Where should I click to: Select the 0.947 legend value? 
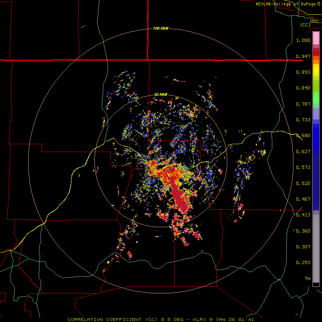tap(303, 56)
